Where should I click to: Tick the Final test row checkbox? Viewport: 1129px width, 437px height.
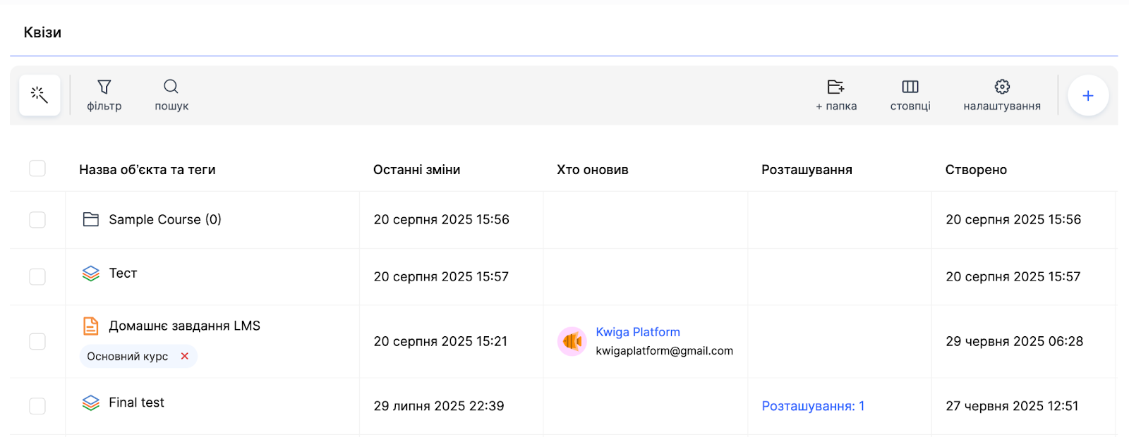click(37, 406)
